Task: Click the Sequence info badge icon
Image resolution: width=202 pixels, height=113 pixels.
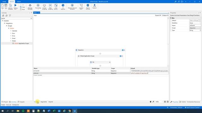Action: point(123,50)
